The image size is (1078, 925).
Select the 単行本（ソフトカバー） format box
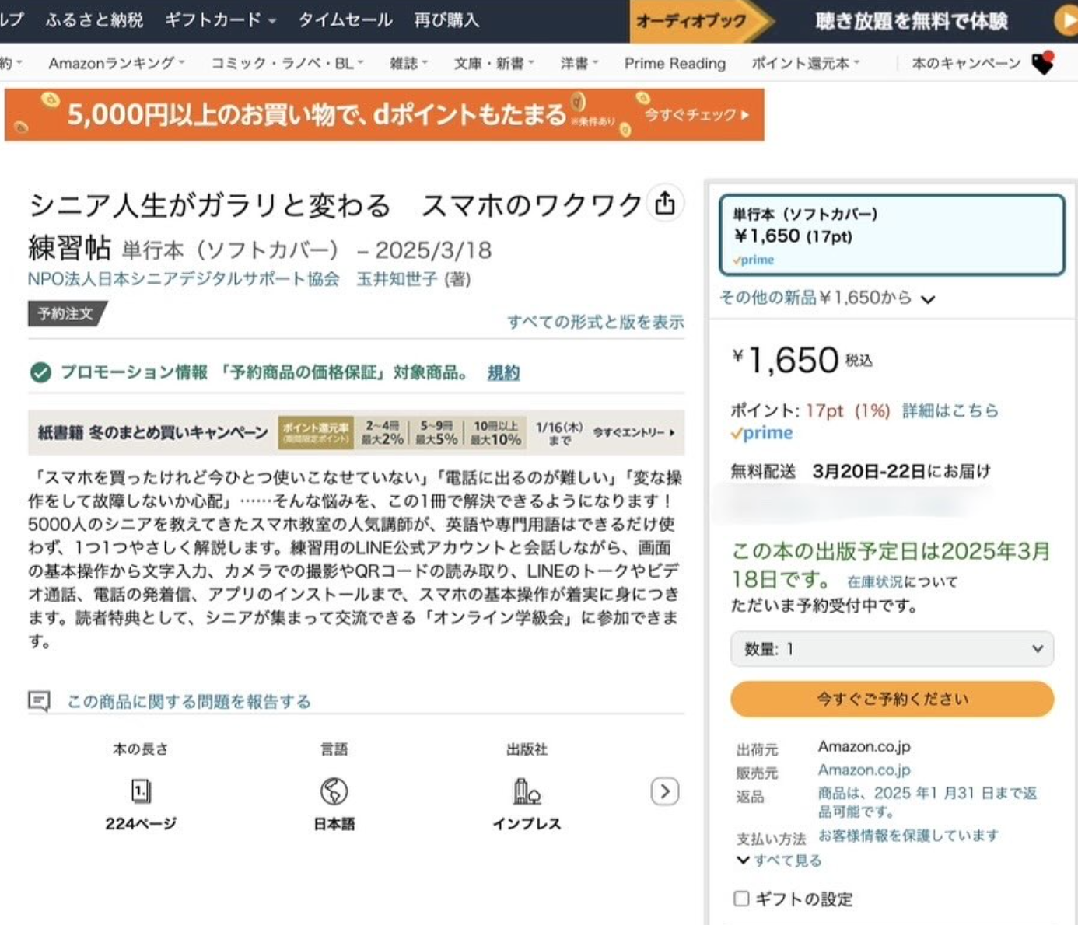point(892,236)
